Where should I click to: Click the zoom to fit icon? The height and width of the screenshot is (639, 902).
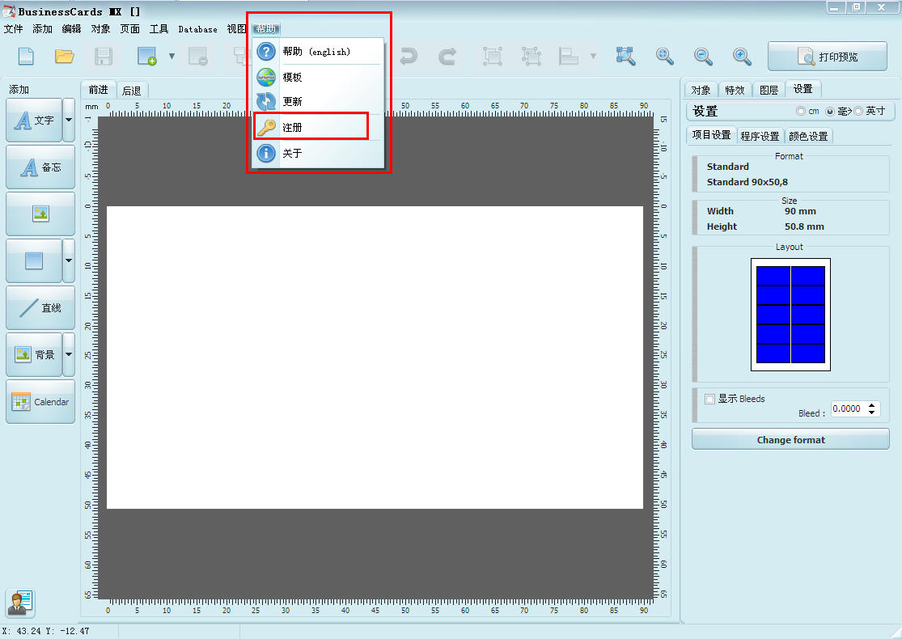(x=625, y=57)
